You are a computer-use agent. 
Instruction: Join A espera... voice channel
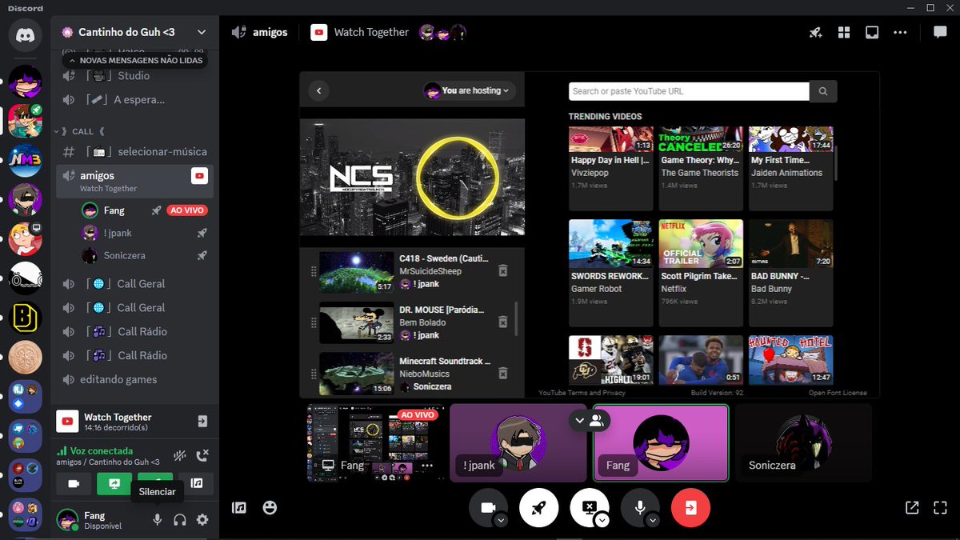134,100
